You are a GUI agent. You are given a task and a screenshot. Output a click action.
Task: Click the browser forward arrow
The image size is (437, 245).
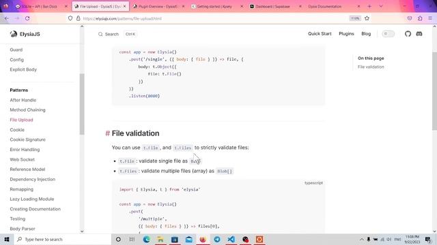[x=17, y=18]
